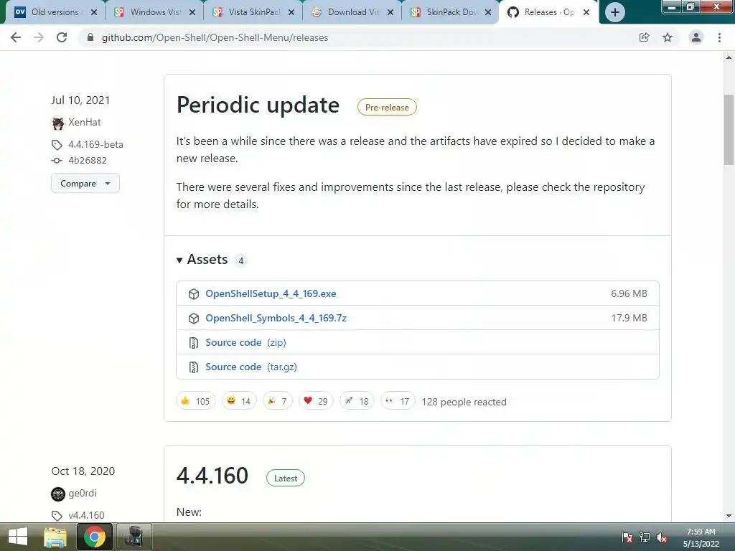Click the browser forward arrow

(39, 37)
